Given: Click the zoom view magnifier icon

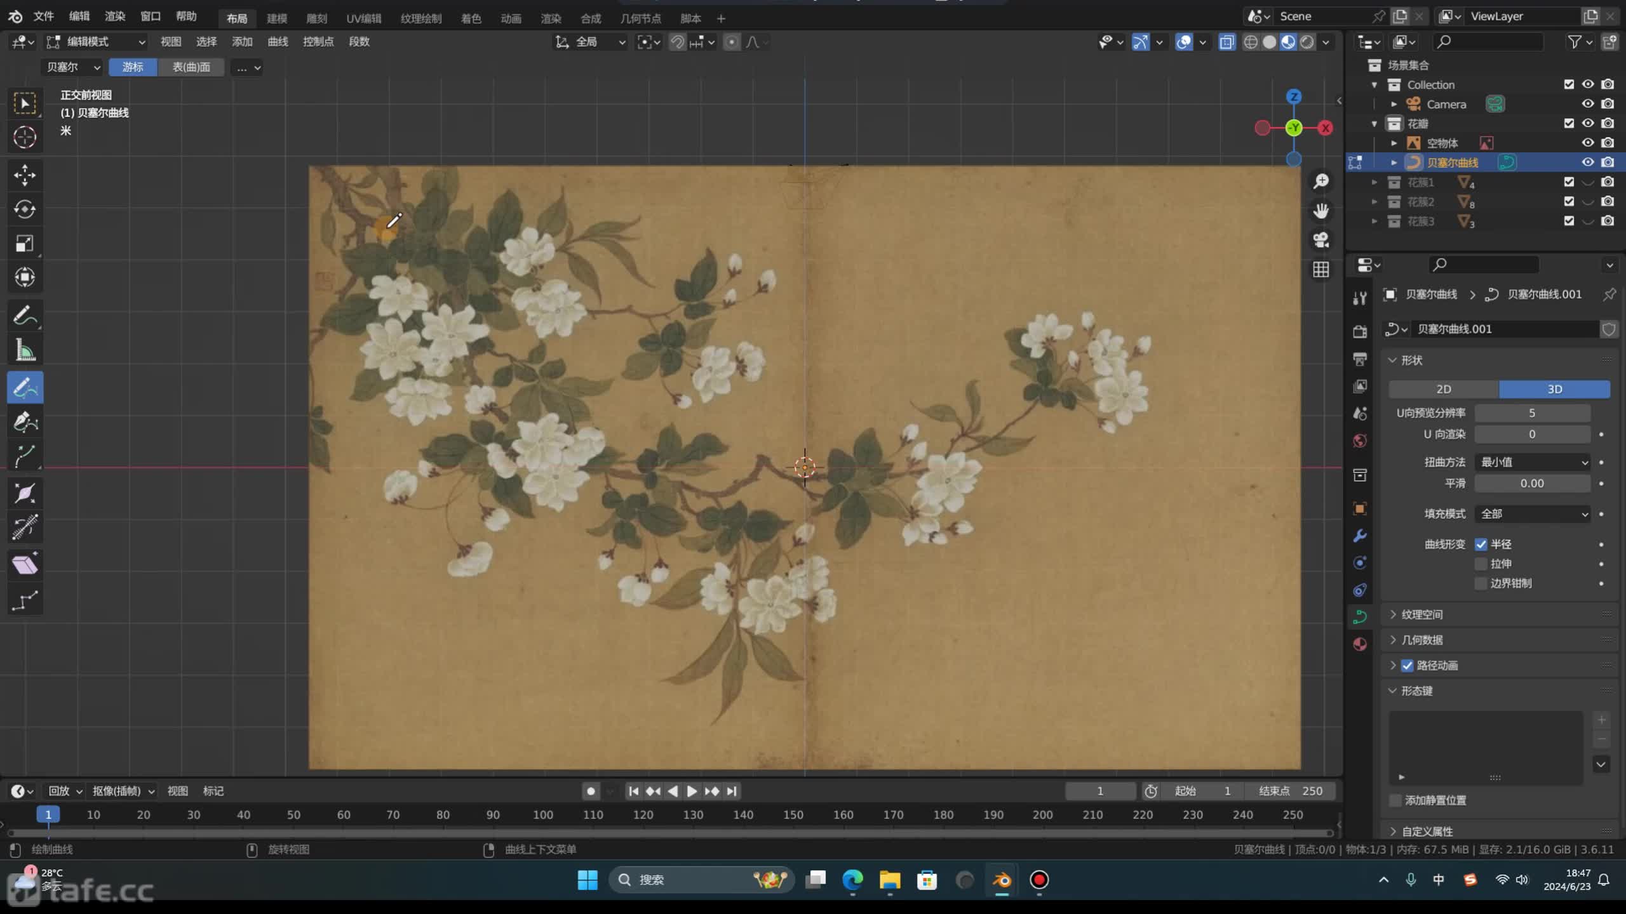Looking at the screenshot, I should tap(1321, 182).
